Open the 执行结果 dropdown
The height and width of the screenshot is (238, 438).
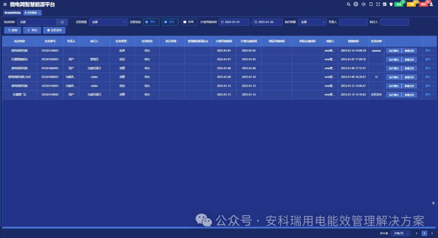click(x=312, y=22)
